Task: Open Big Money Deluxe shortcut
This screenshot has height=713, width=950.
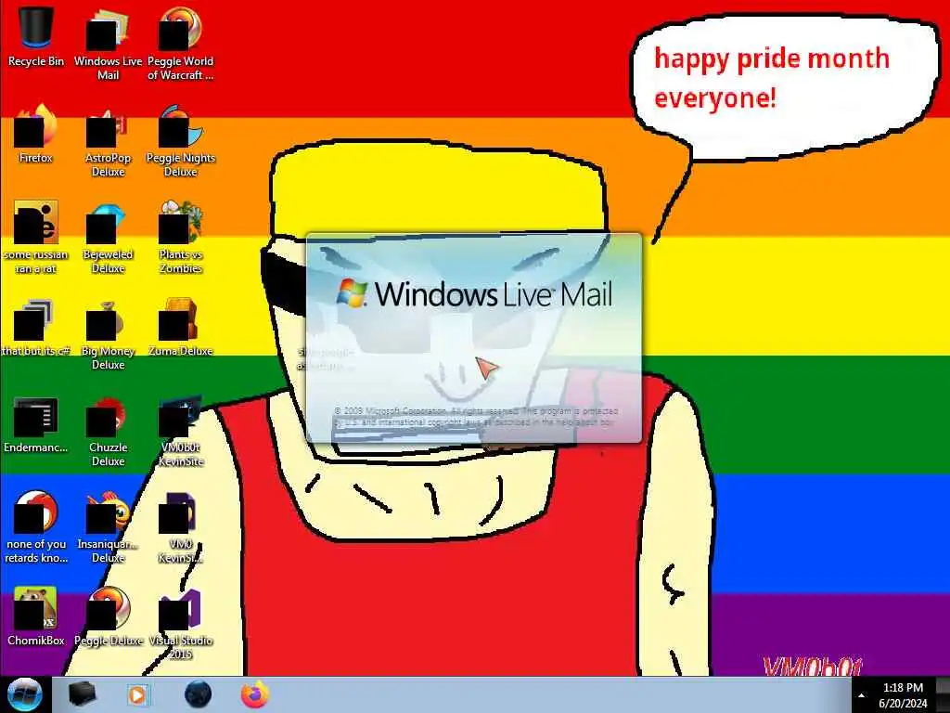Action: tap(108, 333)
